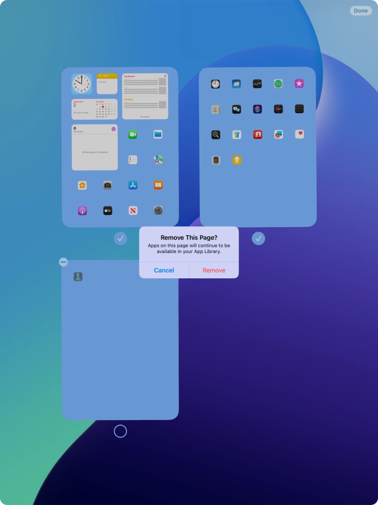Click the minus badge on third page

[x=63, y=262]
